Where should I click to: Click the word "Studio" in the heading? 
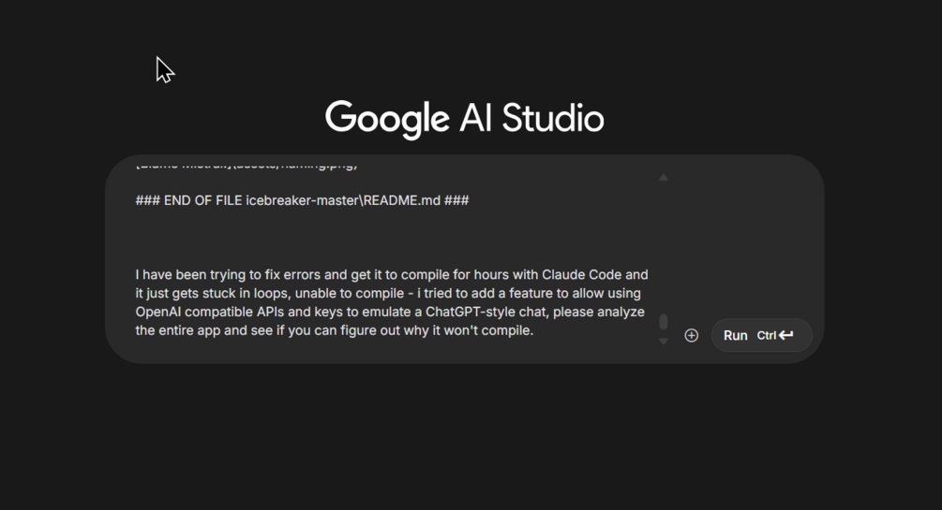click(553, 119)
